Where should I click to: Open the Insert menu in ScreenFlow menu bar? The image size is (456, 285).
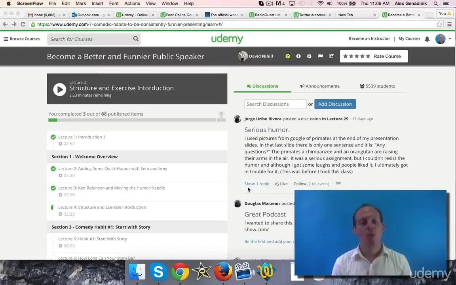[x=97, y=4]
